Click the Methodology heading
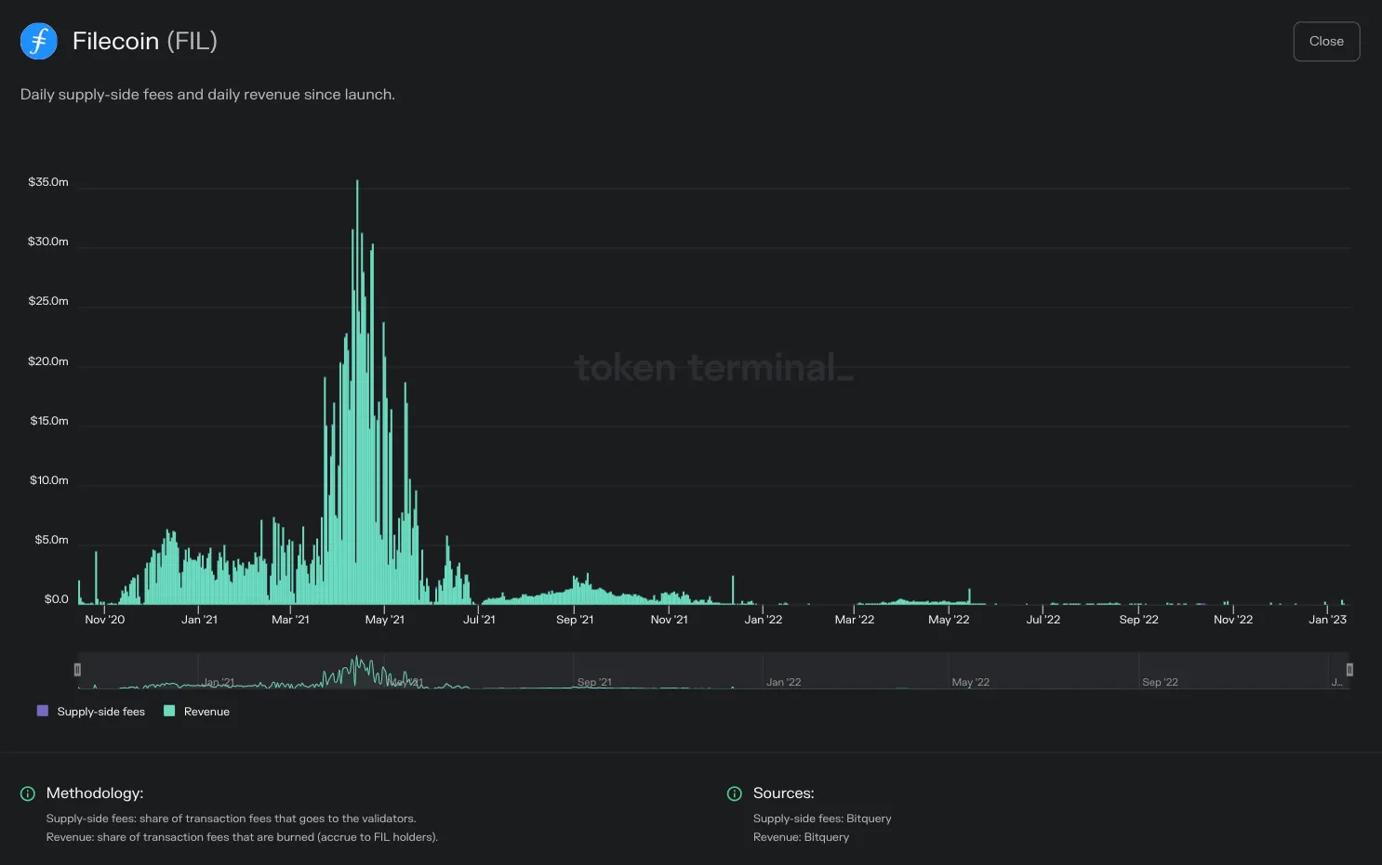The width and height of the screenshot is (1382, 865). (95, 793)
